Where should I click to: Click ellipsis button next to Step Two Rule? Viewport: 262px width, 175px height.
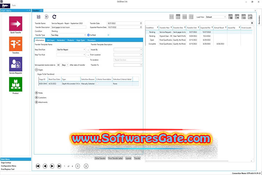point(88,55)
